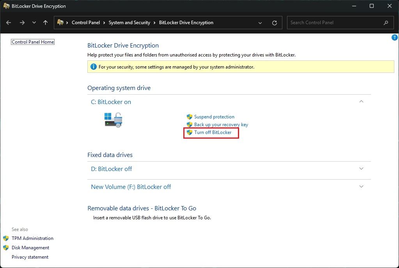This screenshot has height=268, width=399.
Task: Expand the New Volume (F:) section
Action: coord(361,186)
